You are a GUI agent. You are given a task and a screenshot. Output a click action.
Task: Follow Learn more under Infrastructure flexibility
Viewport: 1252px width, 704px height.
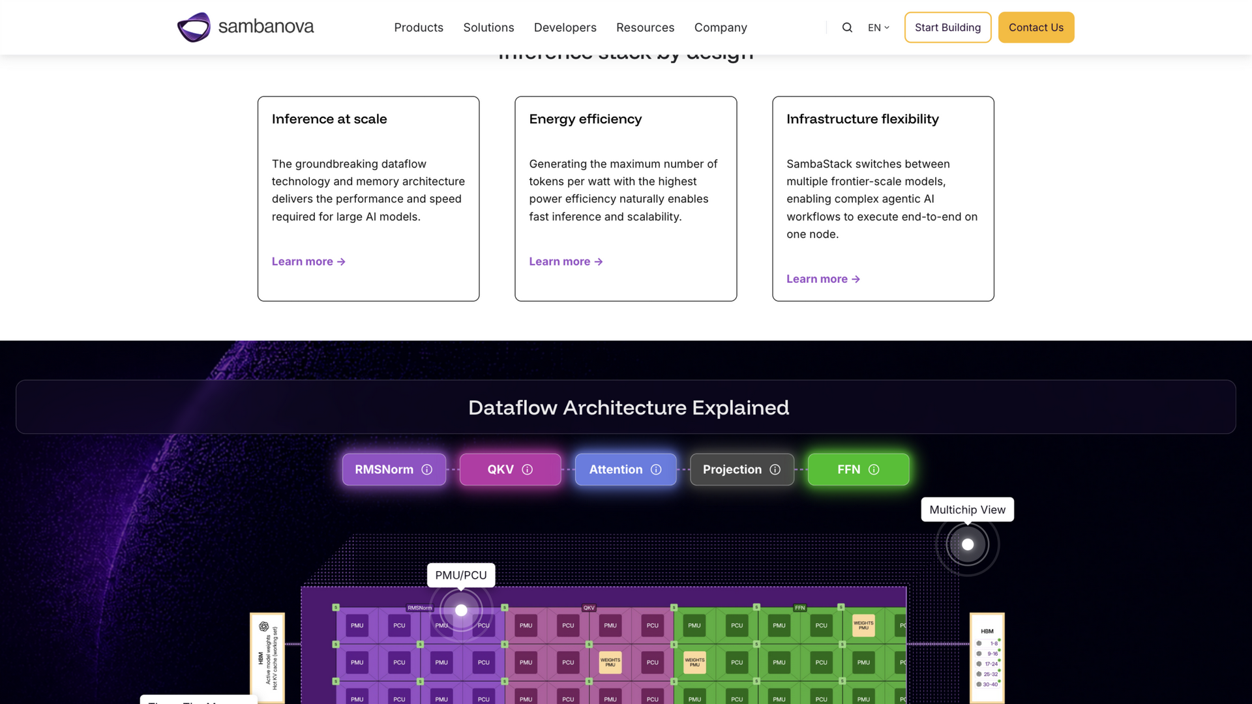coord(823,279)
